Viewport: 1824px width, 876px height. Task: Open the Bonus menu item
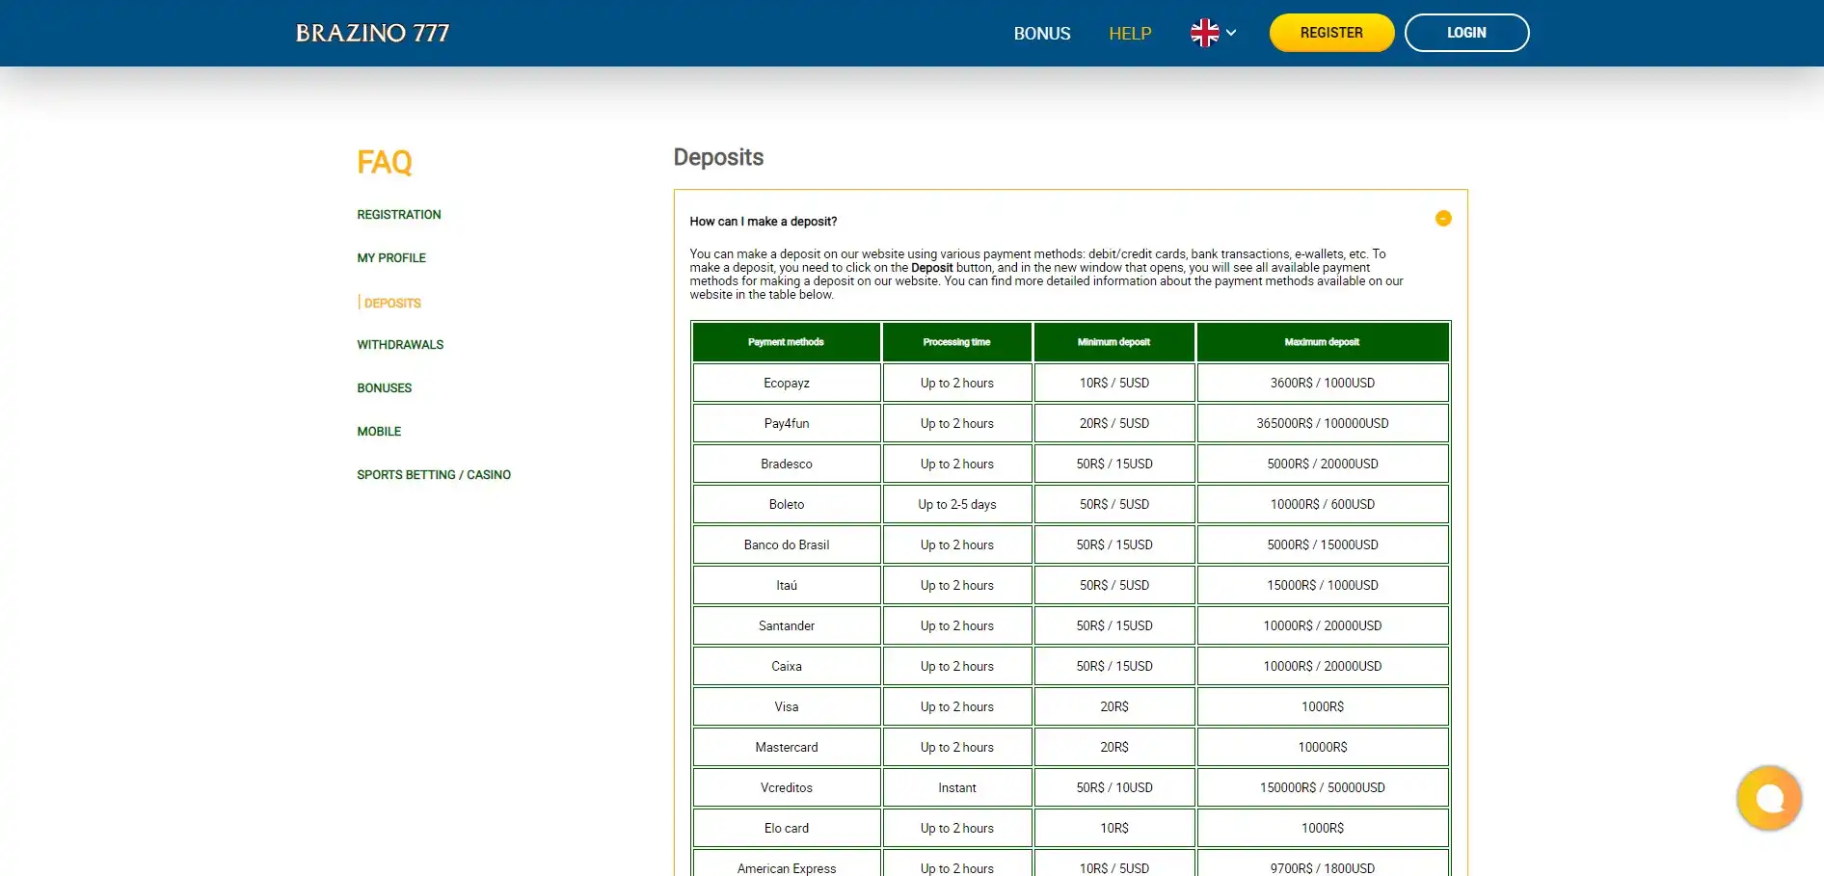click(x=1041, y=33)
